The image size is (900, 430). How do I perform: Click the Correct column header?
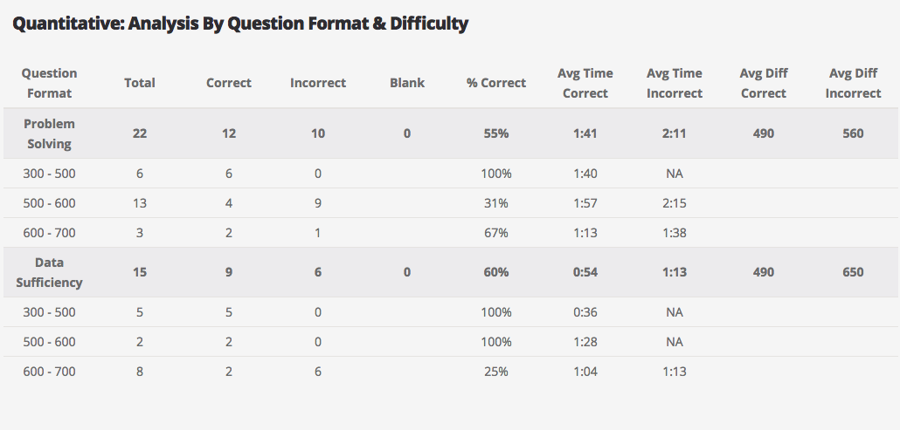[x=229, y=83]
